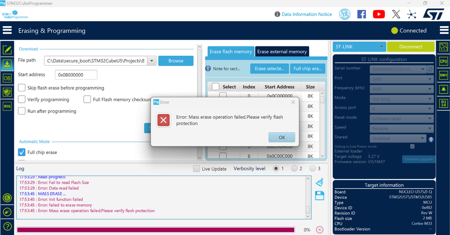Open the 01 10 binary icon
Screen dimensions: 450x235
coord(444,103)
